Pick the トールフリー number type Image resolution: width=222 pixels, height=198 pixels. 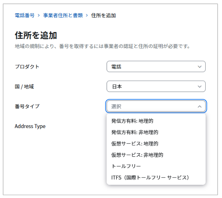(156, 166)
